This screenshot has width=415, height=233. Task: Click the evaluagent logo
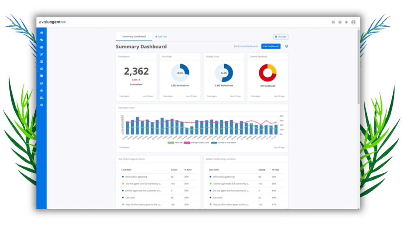[x=52, y=22]
